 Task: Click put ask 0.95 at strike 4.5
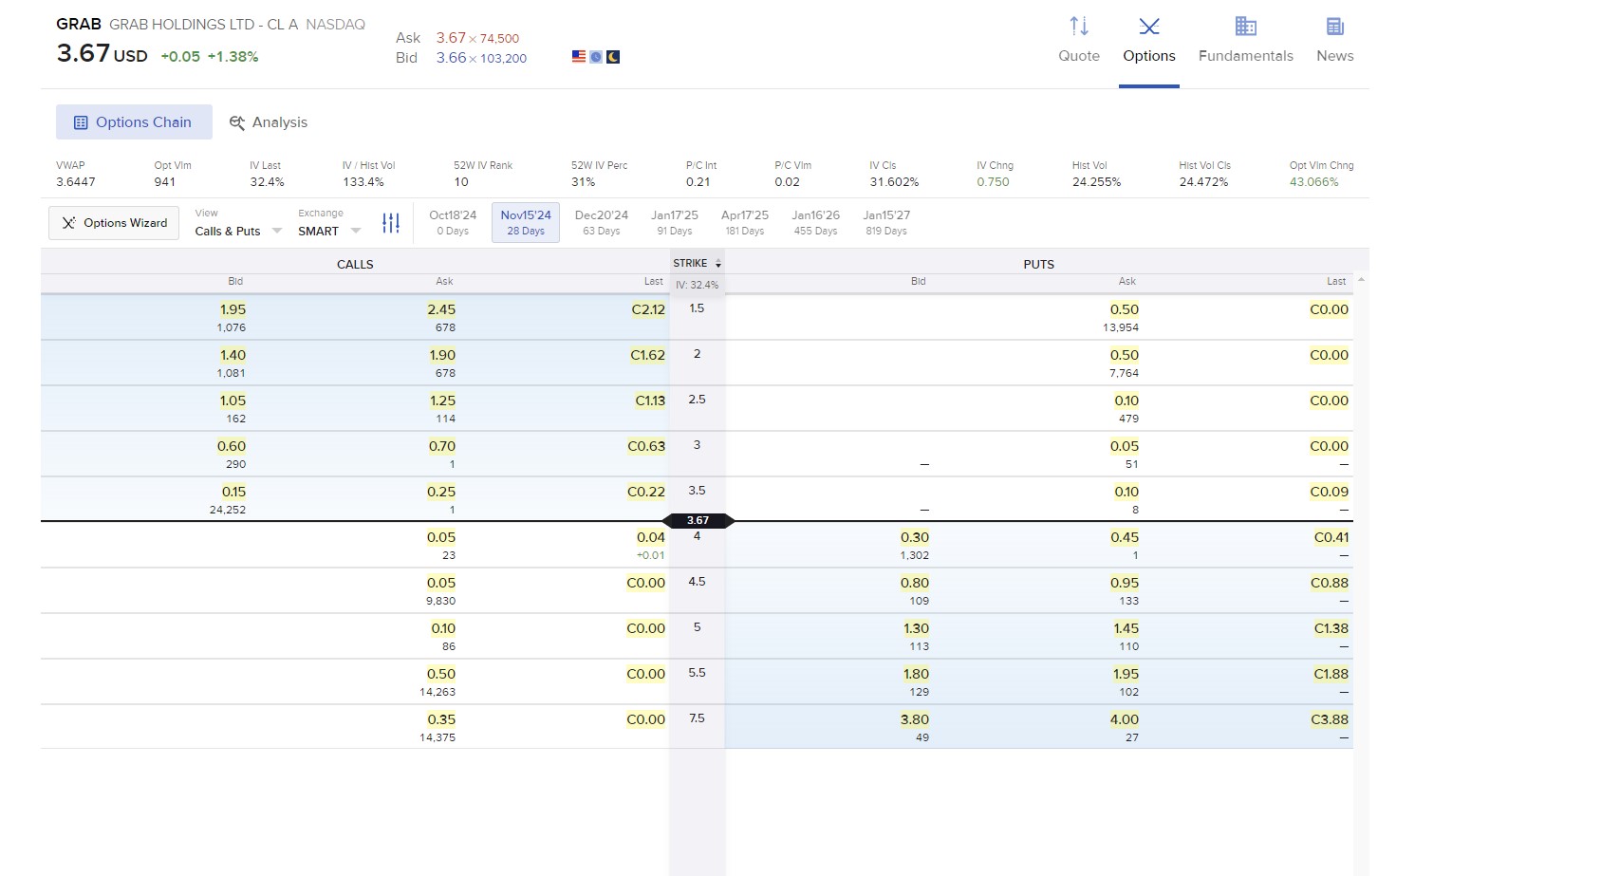point(1125,583)
